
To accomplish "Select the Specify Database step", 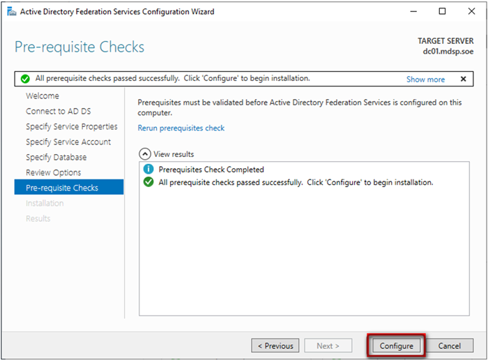I will (x=56, y=157).
